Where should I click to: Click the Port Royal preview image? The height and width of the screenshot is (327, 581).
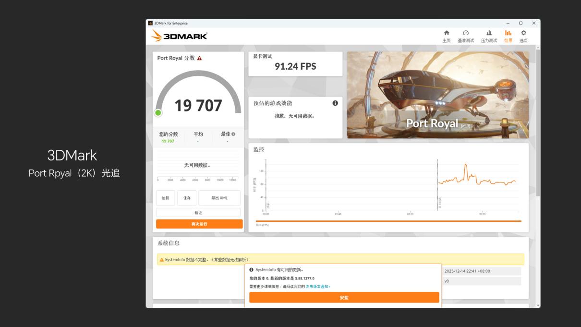click(x=437, y=95)
